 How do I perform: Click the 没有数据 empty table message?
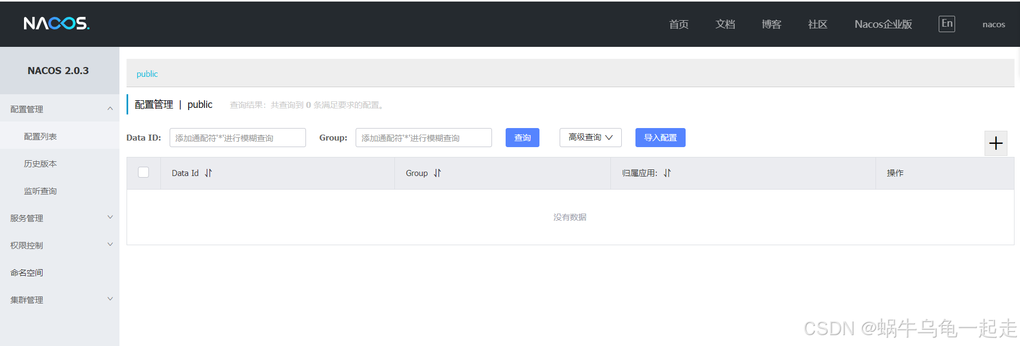click(x=570, y=217)
